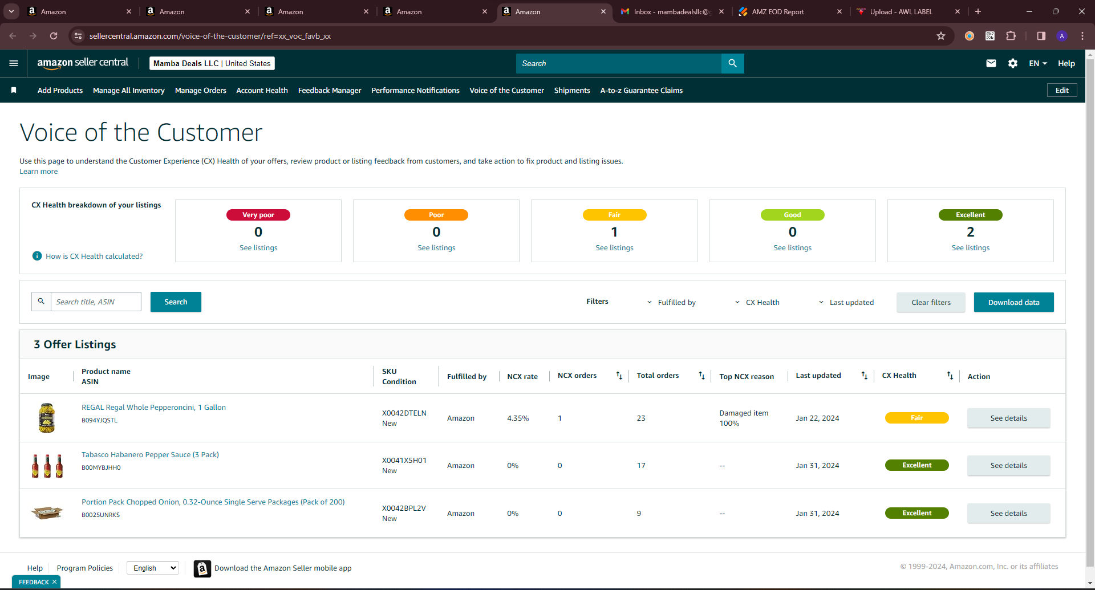See details for Tabasco Habanero listing
Viewport: 1095px width, 590px height.
coord(1008,465)
